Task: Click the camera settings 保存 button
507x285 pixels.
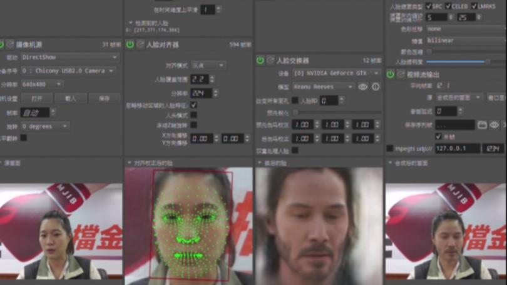Action: pos(104,98)
